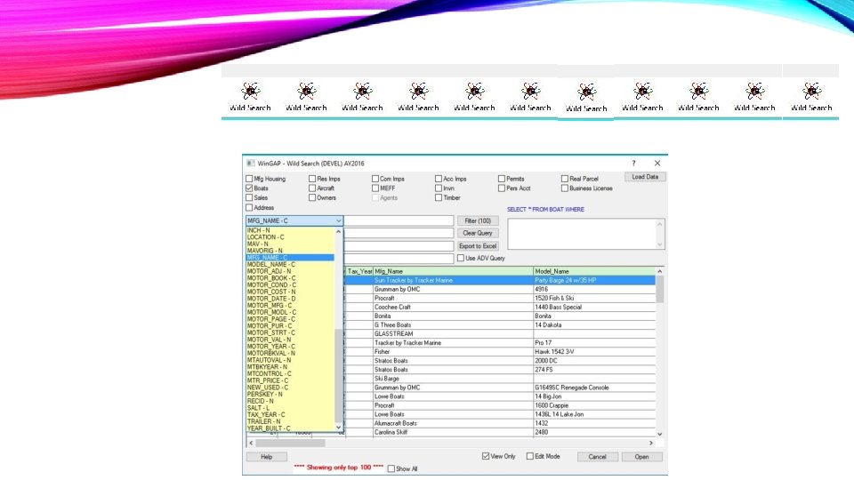Choose NEW_USED - C from the field list
This screenshot has width=854, height=480.
click(290, 388)
